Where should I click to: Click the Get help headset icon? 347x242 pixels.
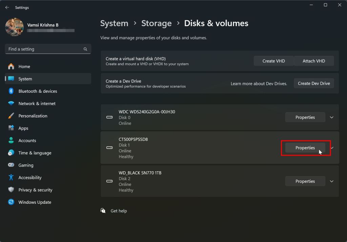click(x=103, y=211)
